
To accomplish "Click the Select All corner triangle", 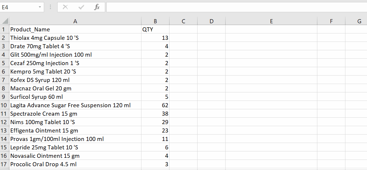I will [5, 21].
